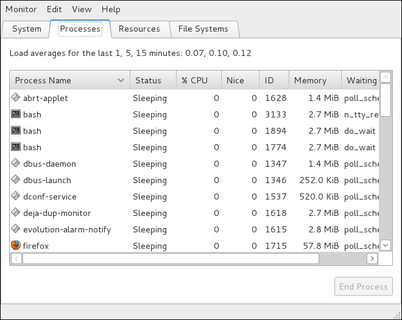This screenshot has width=402, height=320.
Task: Click the window resize grip corner
Action: tap(398, 316)
